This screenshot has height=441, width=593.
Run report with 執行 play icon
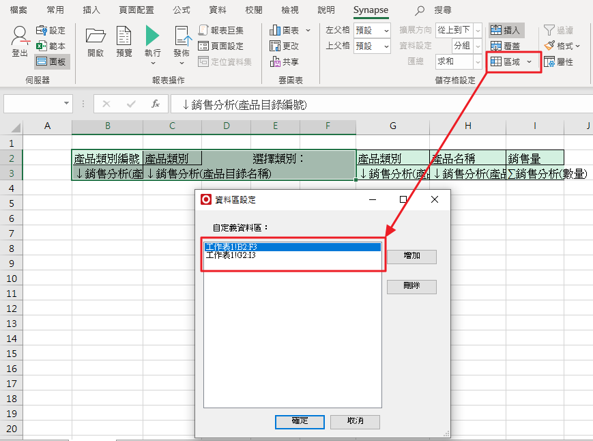point(153,38)
